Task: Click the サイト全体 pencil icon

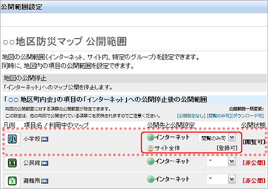Action: pos(150,148)
